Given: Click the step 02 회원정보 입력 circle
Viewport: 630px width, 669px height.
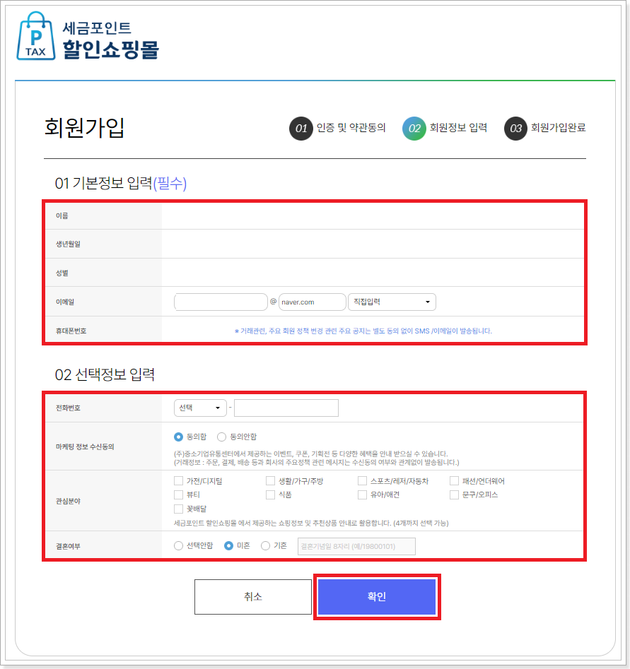Looking at the screenshot, I should (x=413, y=129).
